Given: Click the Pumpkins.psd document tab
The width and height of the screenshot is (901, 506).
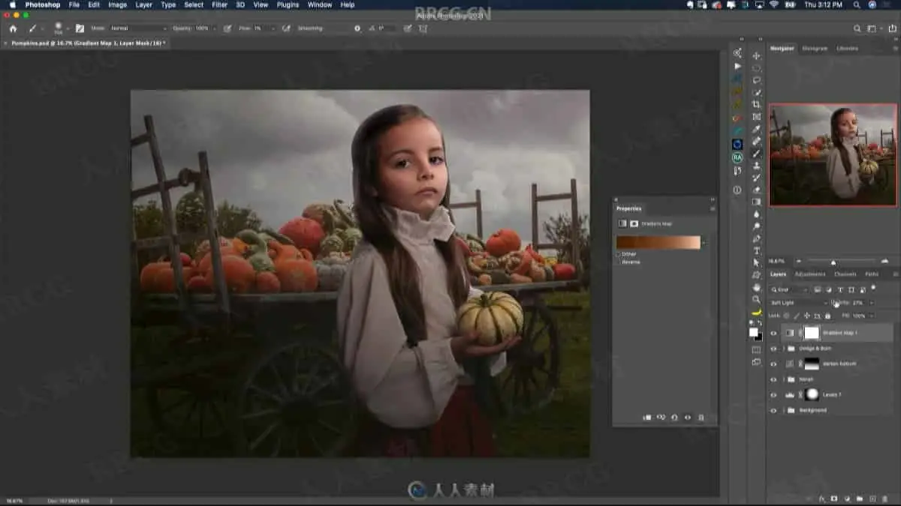Looking at the screenshot, I should point(89,43).
